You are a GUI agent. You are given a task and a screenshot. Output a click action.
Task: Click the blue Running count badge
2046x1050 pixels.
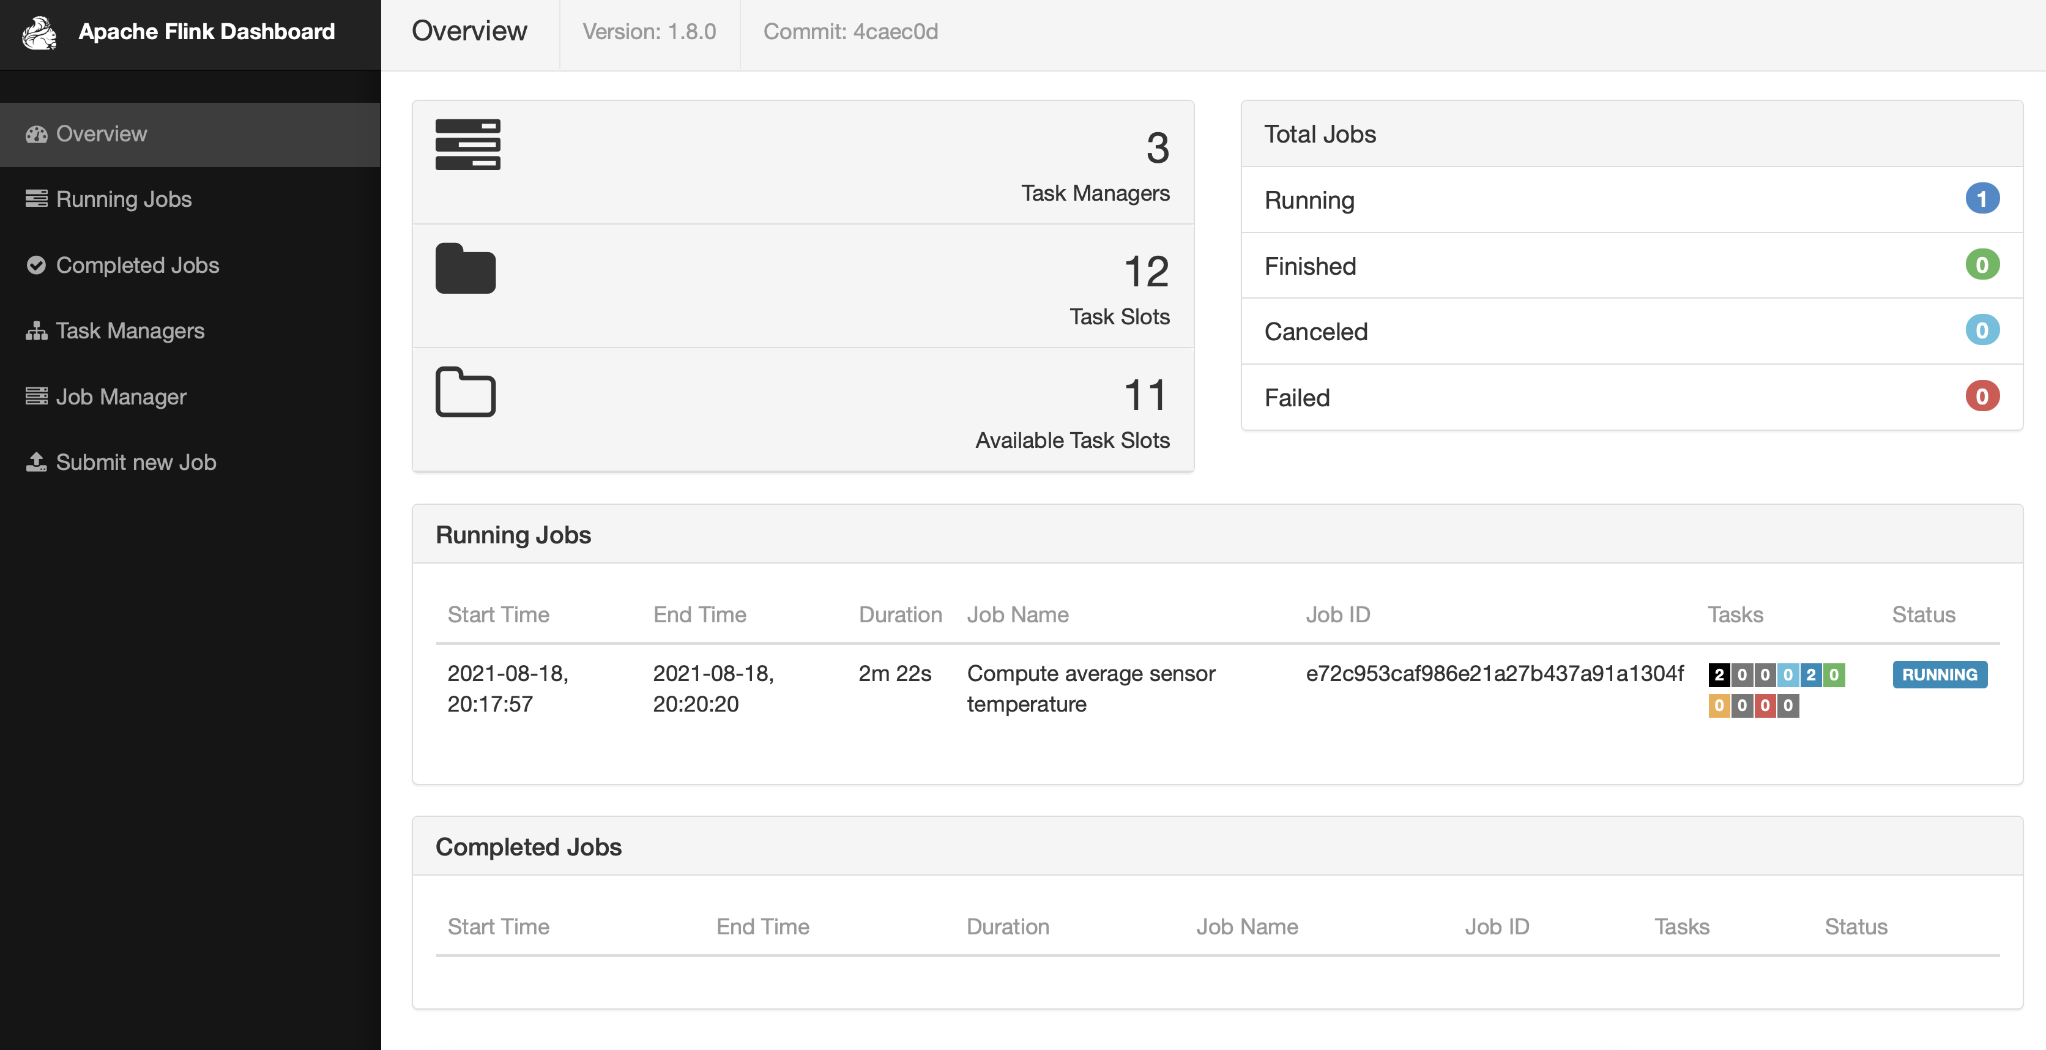coord(1981,199)
